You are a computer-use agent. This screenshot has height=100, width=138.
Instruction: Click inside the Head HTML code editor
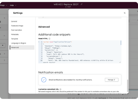[x=80, y=52]
